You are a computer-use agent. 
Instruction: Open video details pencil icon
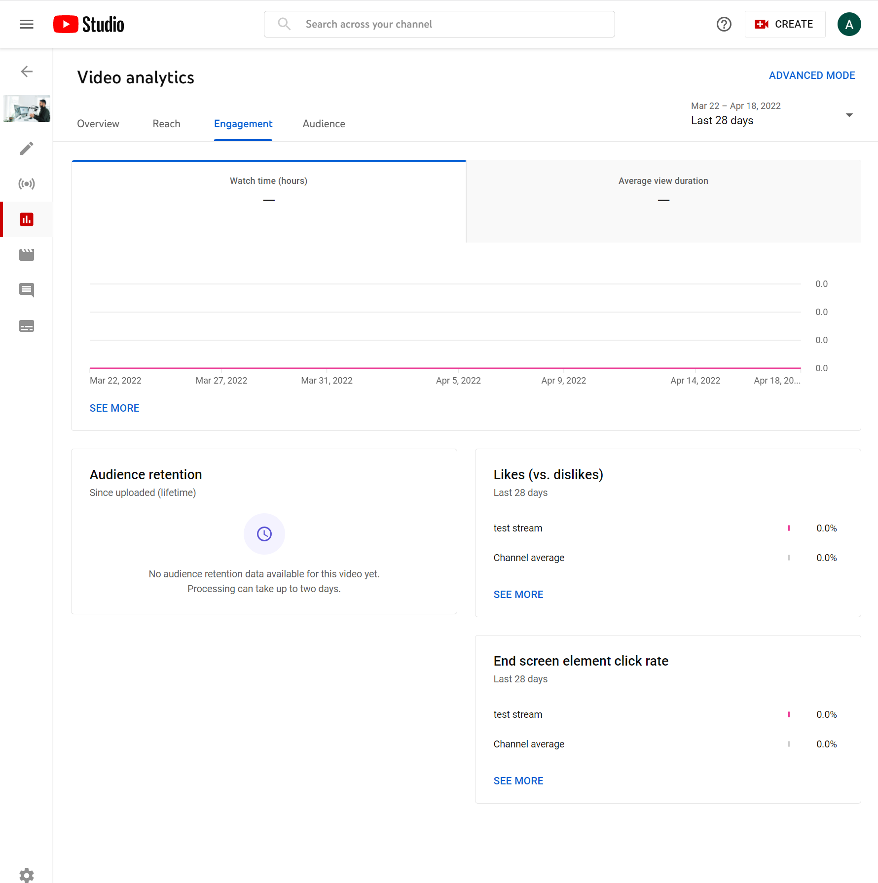coord(27,148)
